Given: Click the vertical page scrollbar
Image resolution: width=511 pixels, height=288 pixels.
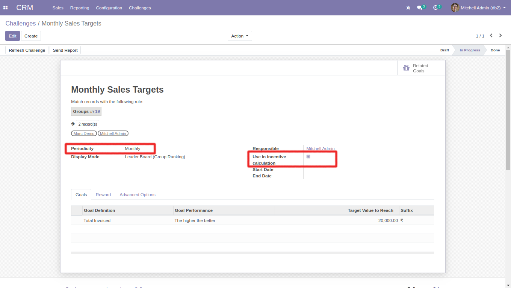Looking at the screenshot, I should [508, 112].
